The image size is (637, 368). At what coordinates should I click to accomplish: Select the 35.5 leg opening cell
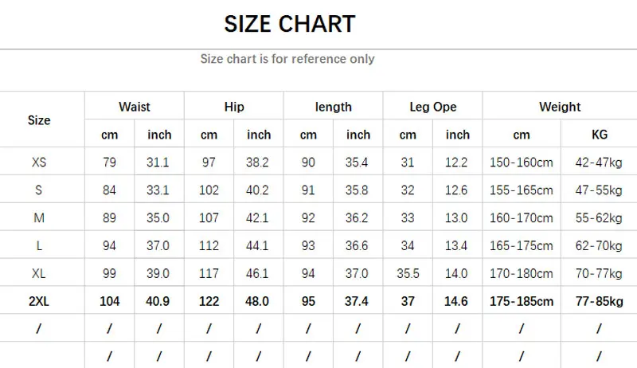point(408,274)
